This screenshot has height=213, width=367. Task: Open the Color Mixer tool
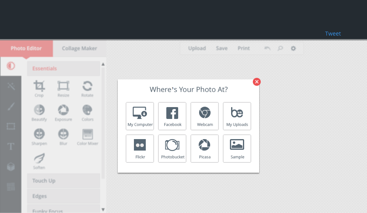click(x=87, y=137)
